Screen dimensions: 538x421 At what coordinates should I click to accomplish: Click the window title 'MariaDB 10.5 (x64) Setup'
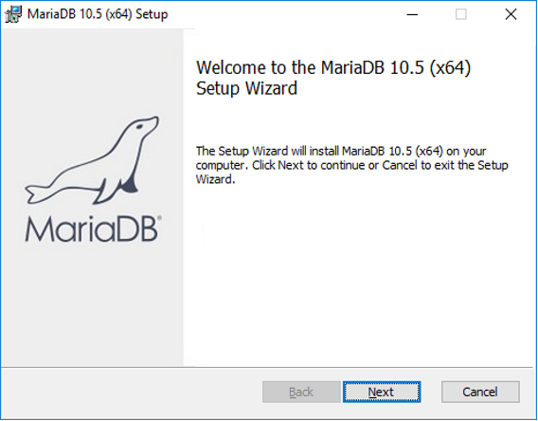98,14
